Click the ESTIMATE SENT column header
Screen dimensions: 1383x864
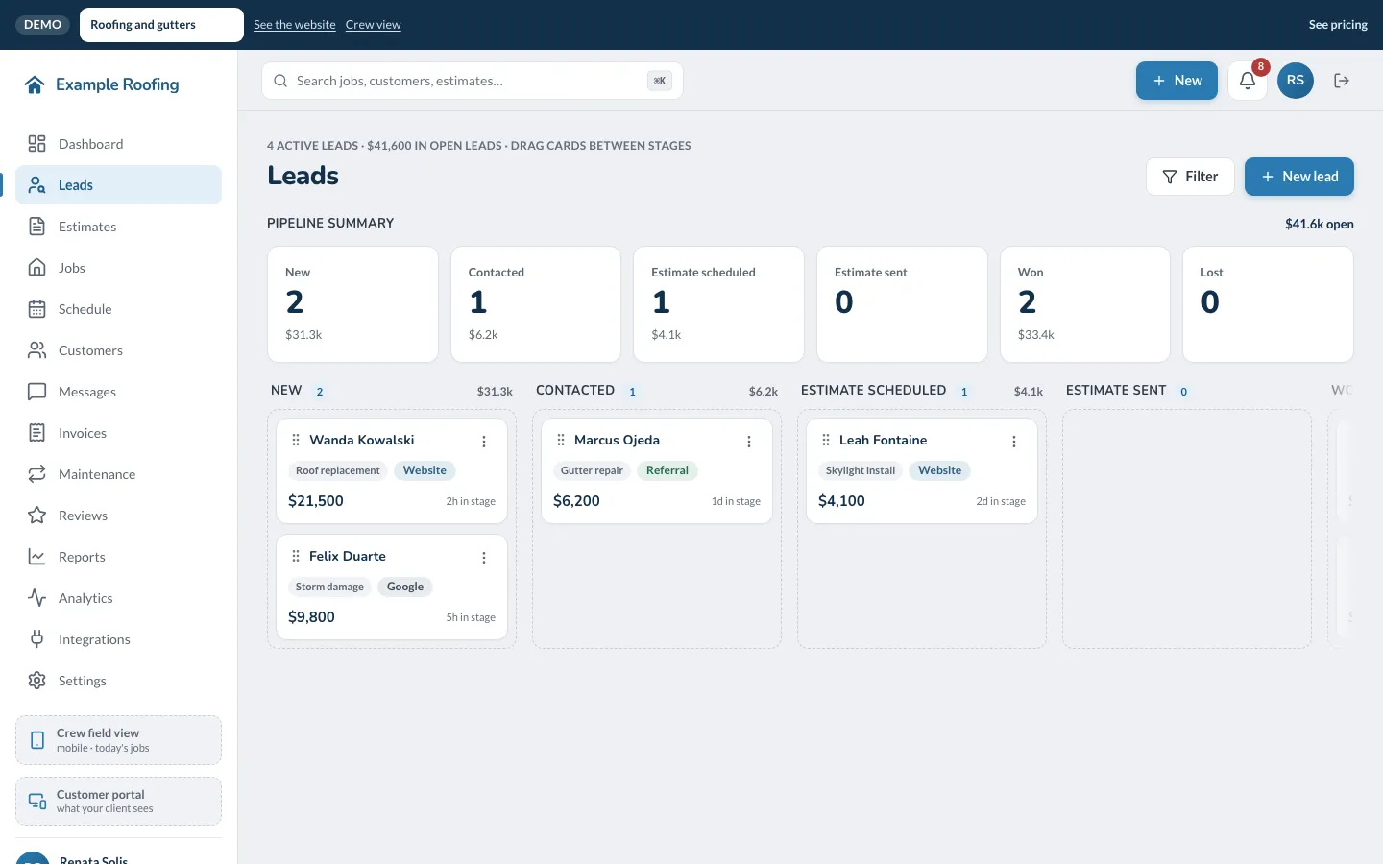click(x=1116, y=390)
